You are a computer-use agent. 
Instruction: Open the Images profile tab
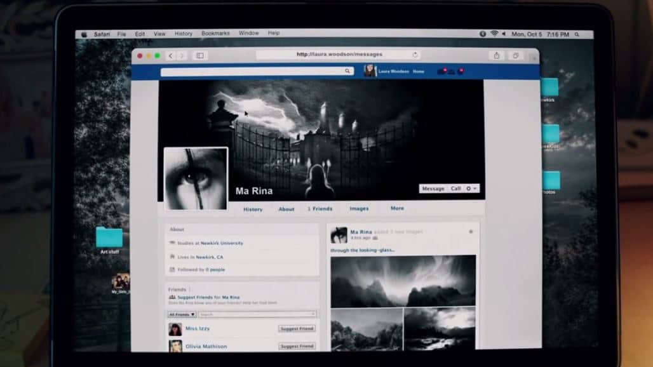[x=359, y=208]
